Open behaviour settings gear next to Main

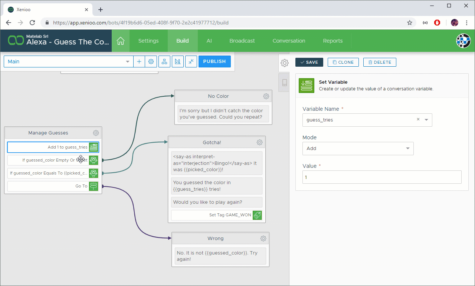(x=151, y=61)
